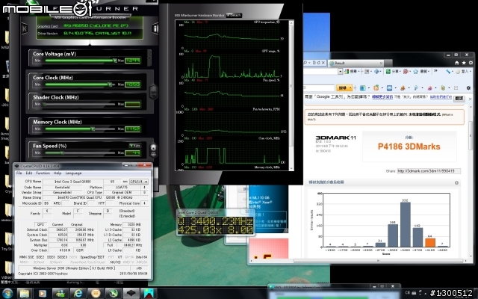Open the File menu in CrystalCPUID
The image size is (478, 299).
(19, 173)
